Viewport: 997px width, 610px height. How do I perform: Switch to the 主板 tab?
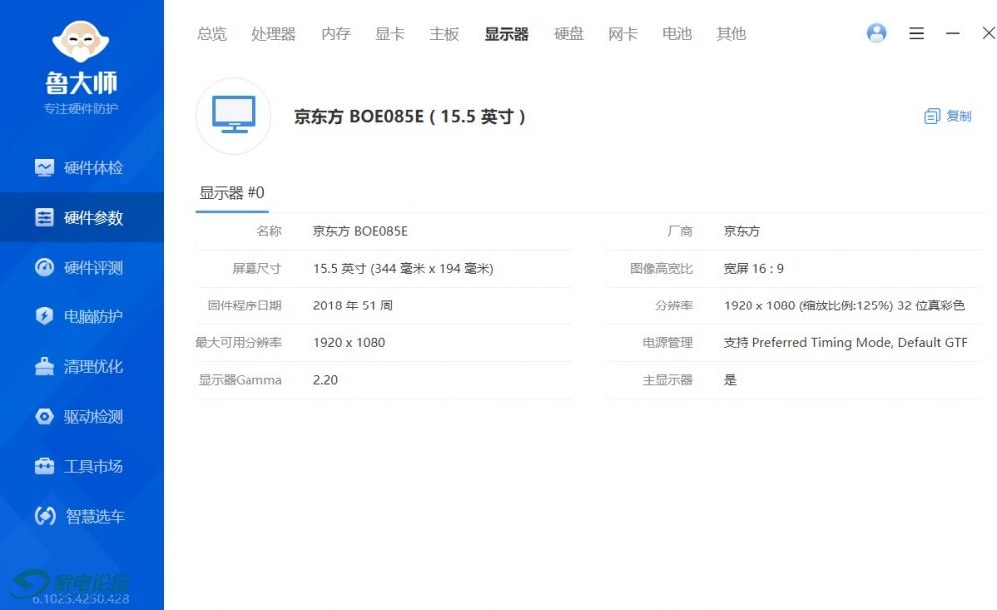tap(444, 34)
